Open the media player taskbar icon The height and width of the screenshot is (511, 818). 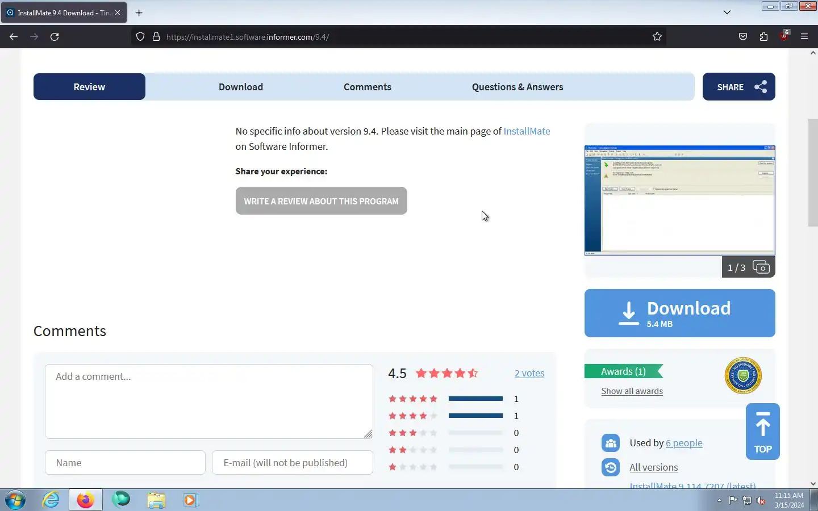click(x=190, y=500)
